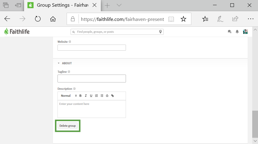Insert a bulleted list in Description
This screenshot has width=258, height=144.
[x=102, y=96]
